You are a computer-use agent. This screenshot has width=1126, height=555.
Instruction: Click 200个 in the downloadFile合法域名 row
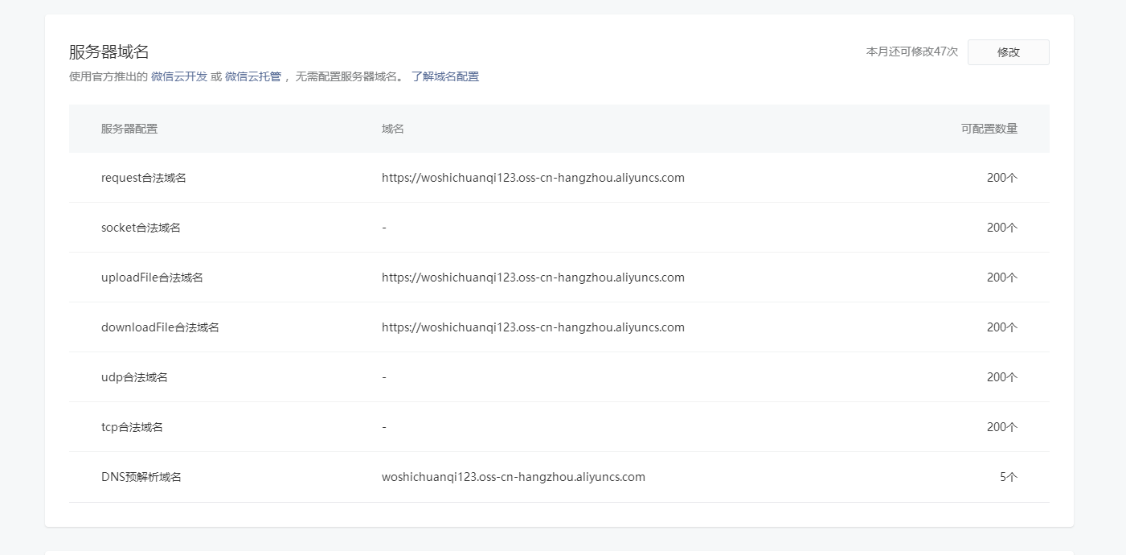[x=1002, y=327]
